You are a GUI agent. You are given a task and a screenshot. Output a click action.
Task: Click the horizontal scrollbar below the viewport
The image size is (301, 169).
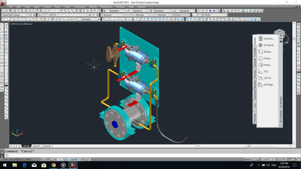tap(244, 146)
